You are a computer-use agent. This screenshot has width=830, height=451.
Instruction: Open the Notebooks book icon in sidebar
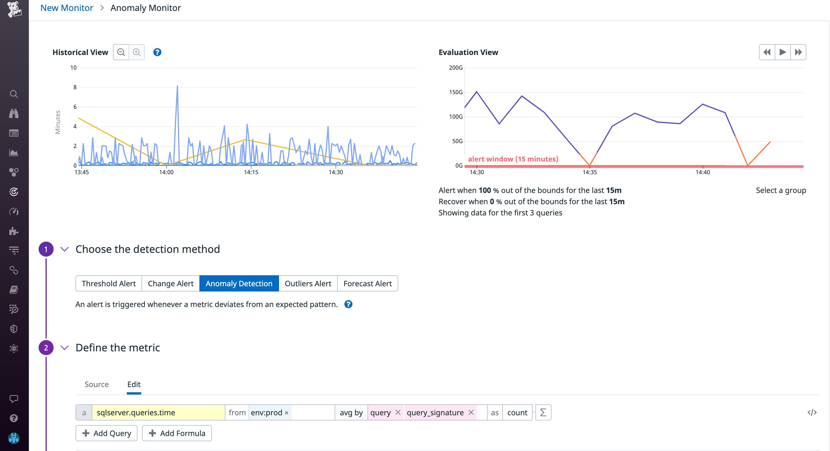(x=14, y=290)
